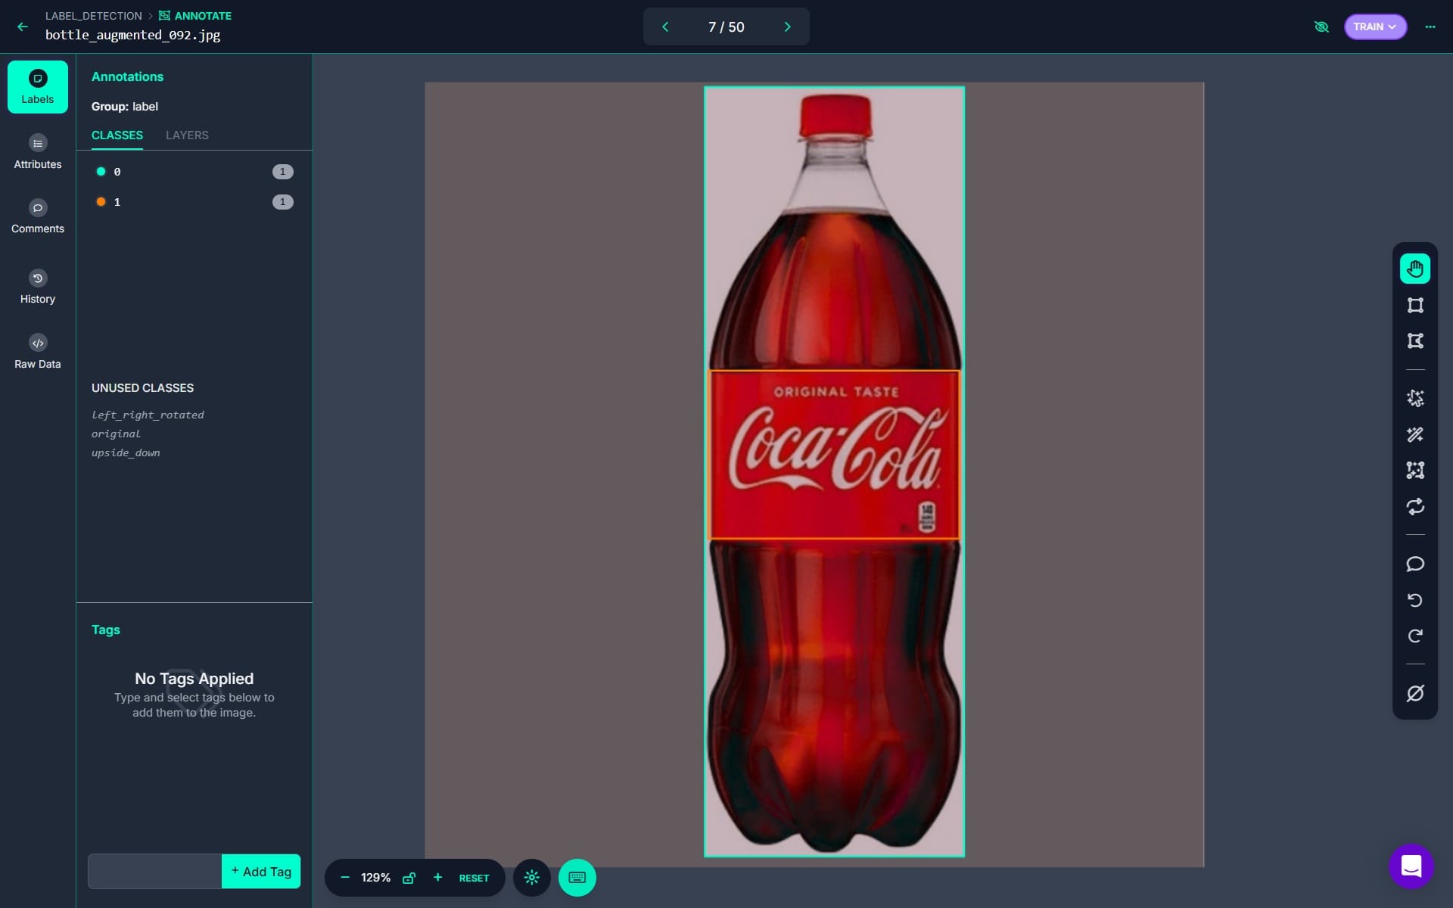
Task: Go to next image with right chevron
Action: (787, 26)
